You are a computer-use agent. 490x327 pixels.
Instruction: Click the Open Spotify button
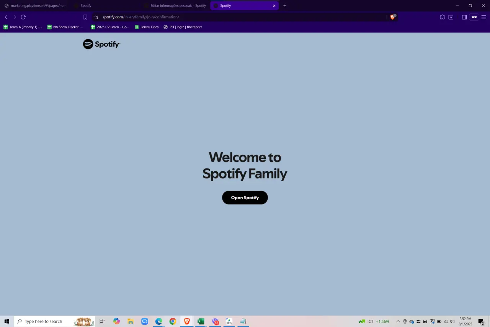tap(245, 198)
